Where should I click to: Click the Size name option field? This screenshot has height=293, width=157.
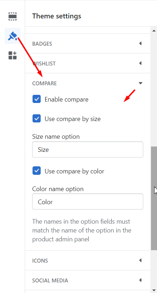click(88, 149)
